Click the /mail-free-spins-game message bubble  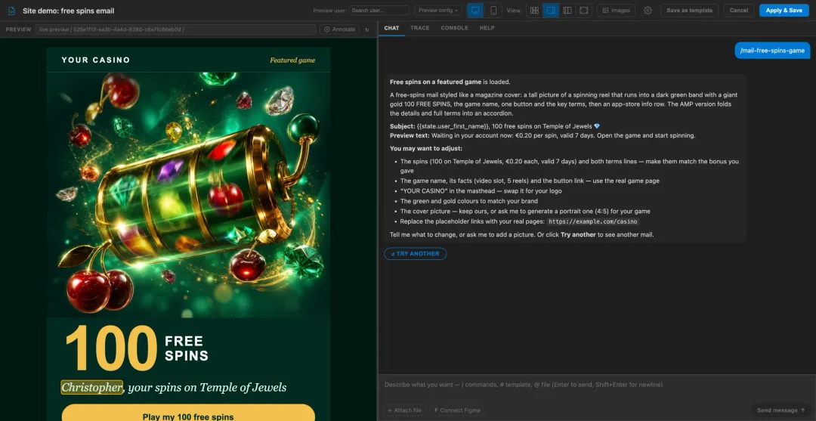click(772, 51)
